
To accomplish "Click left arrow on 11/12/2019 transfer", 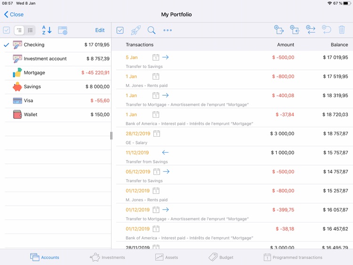I will point(165,153).
